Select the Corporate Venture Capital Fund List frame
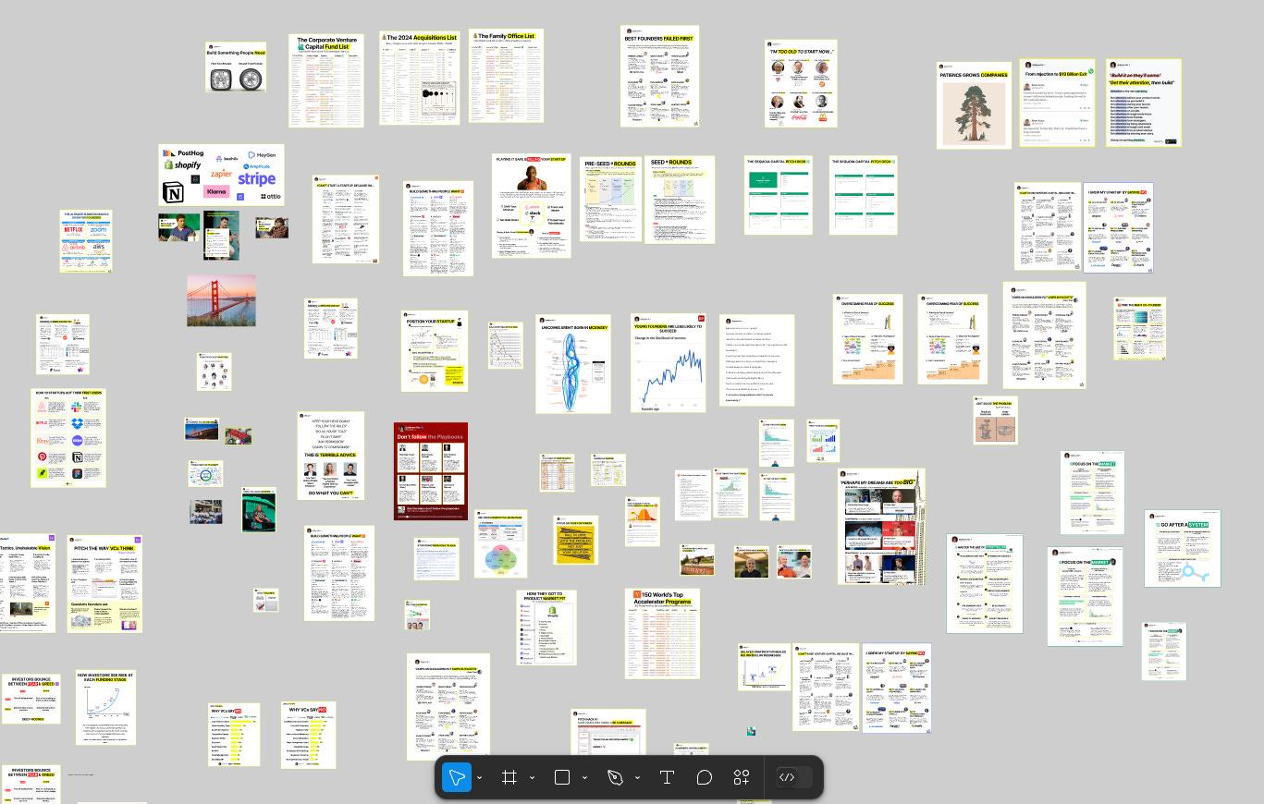The image size is (1264, 804). (325, 80)
